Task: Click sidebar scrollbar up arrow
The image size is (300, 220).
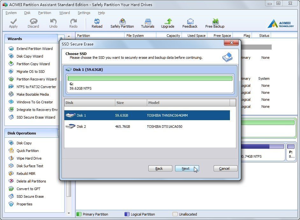Action: [x=69, y=36]
